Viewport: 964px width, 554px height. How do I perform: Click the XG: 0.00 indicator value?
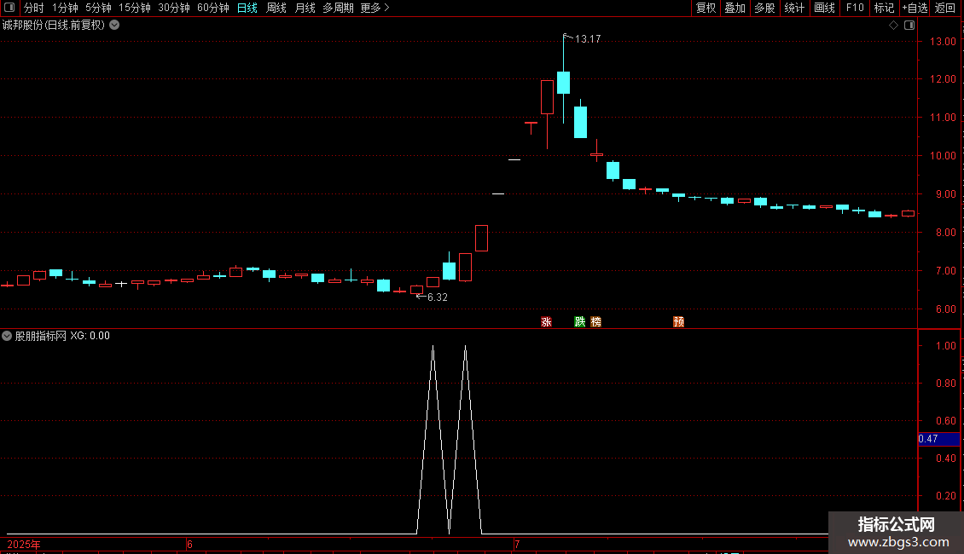(x=90, y=336)
